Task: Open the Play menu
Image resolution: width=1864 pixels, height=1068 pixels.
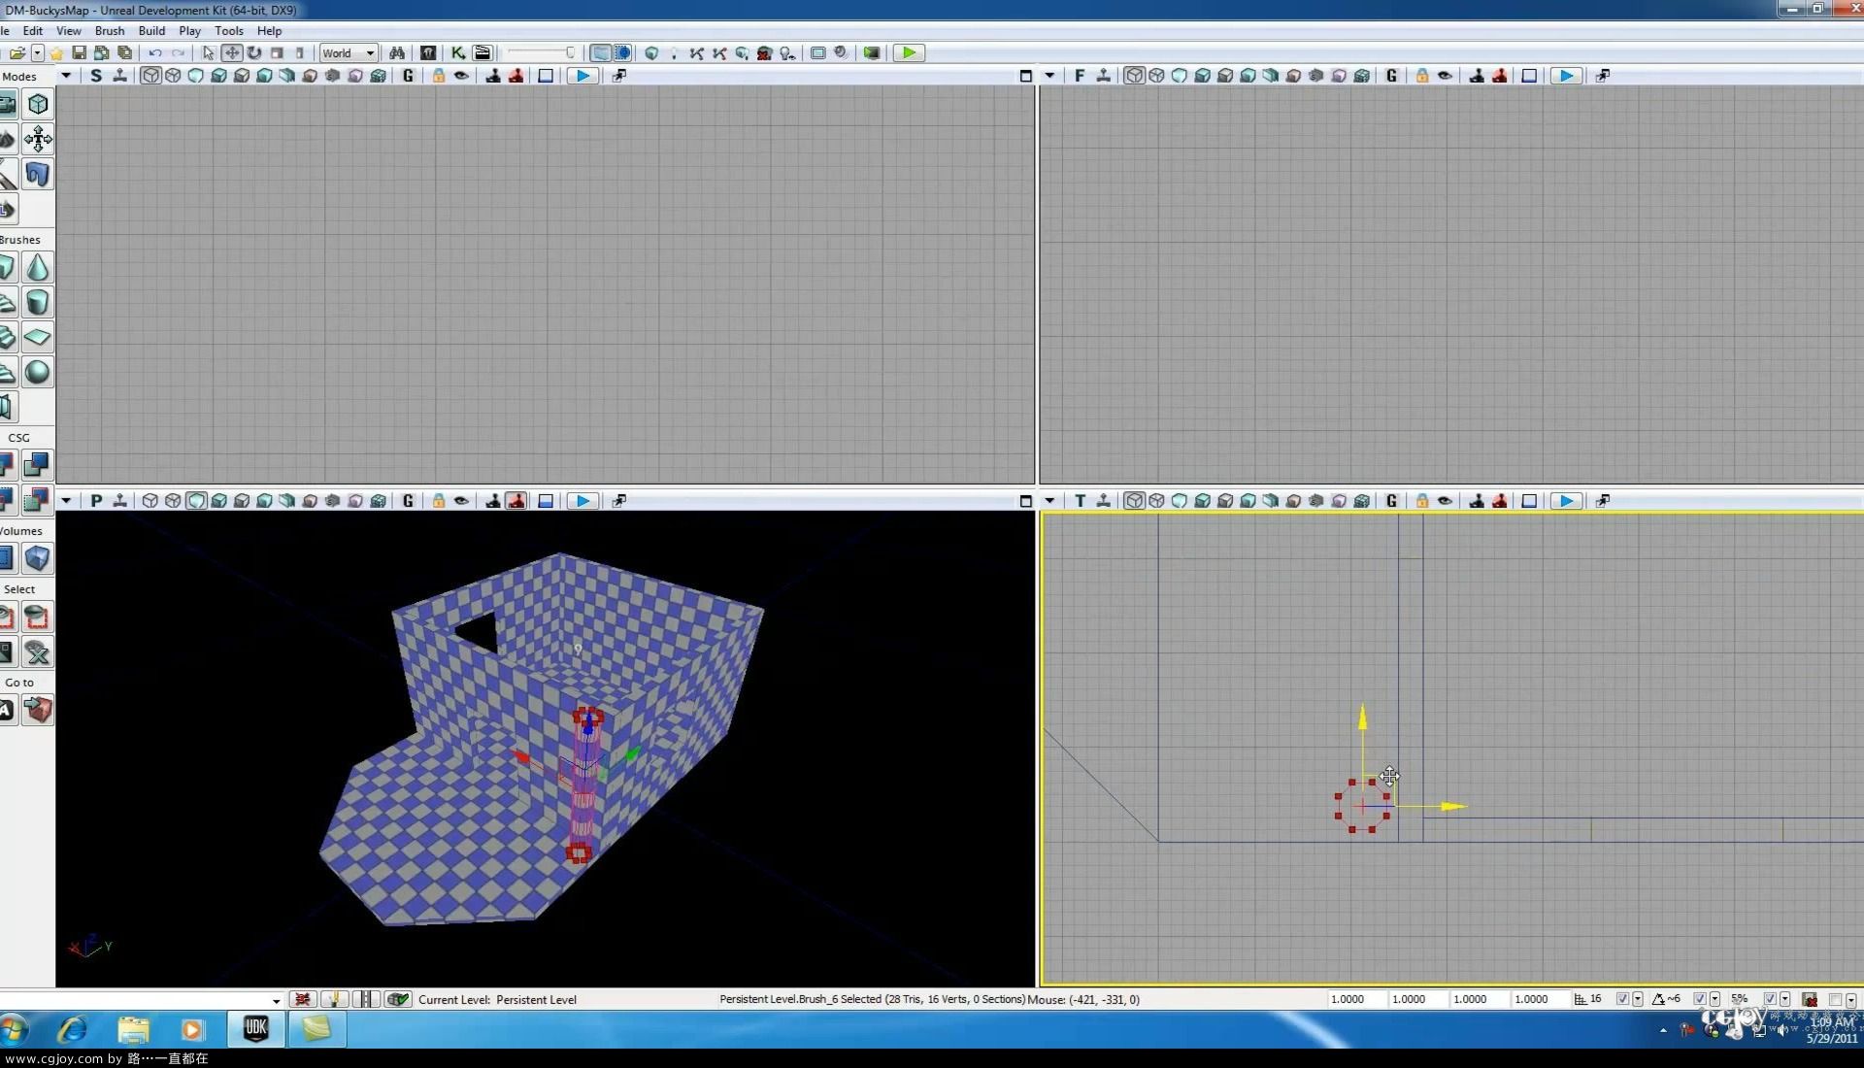Action: click(190, 31)
